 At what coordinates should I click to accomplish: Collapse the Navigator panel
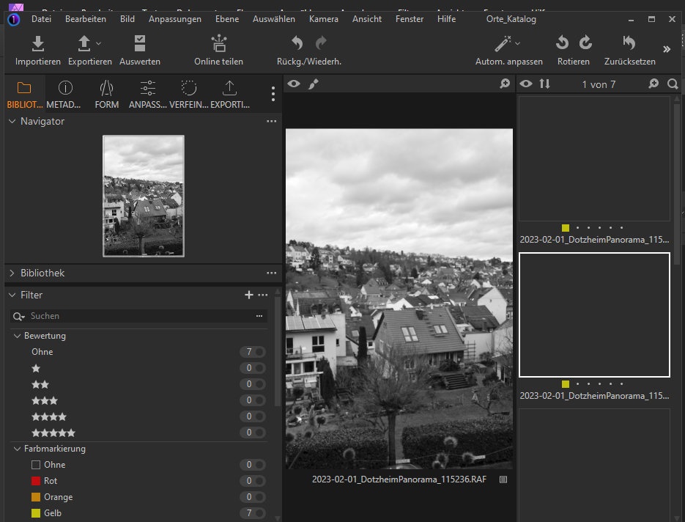[12, 121]
